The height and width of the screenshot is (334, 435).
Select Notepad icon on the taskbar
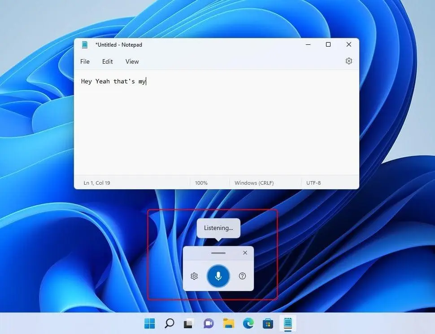288,323
